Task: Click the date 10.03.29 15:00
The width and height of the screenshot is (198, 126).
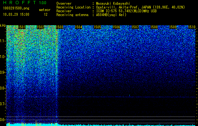Action: [16, 14]
